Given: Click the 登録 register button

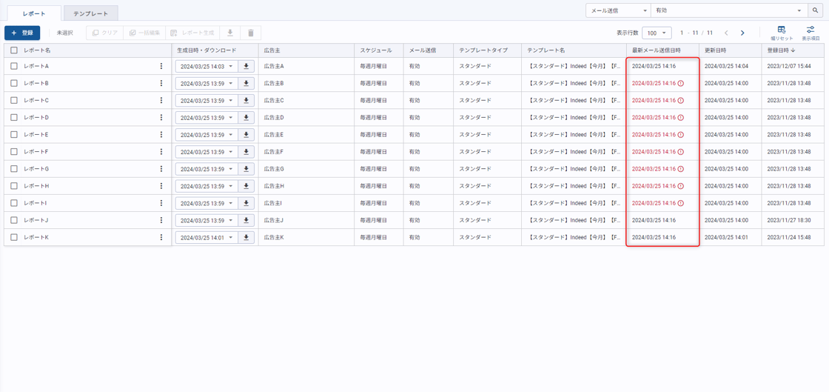Looking at the screenshot, I should [22, 33].
